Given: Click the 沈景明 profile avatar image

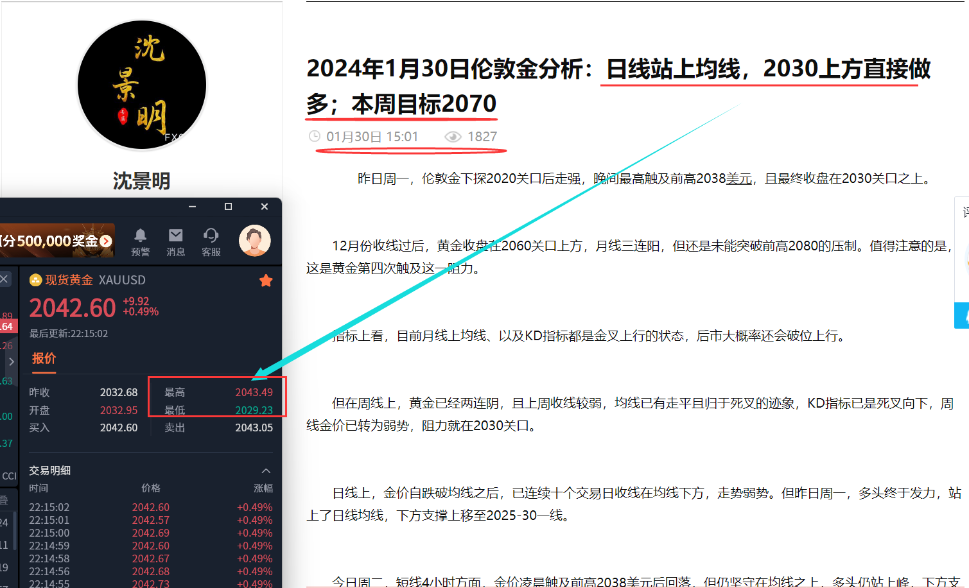Looking at the screenshot, I should (x=142, y=85).
